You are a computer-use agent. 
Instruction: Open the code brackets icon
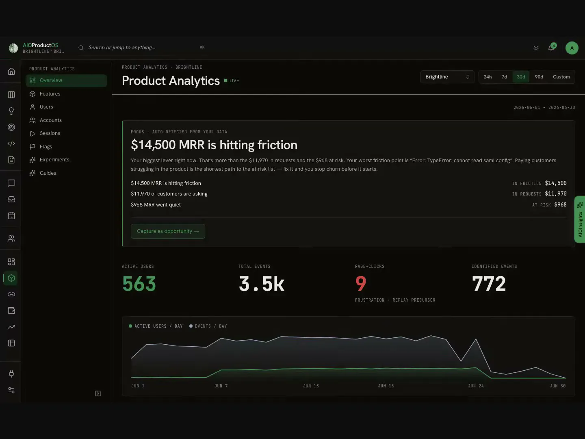pyautogui.click(x=11, y=143)
